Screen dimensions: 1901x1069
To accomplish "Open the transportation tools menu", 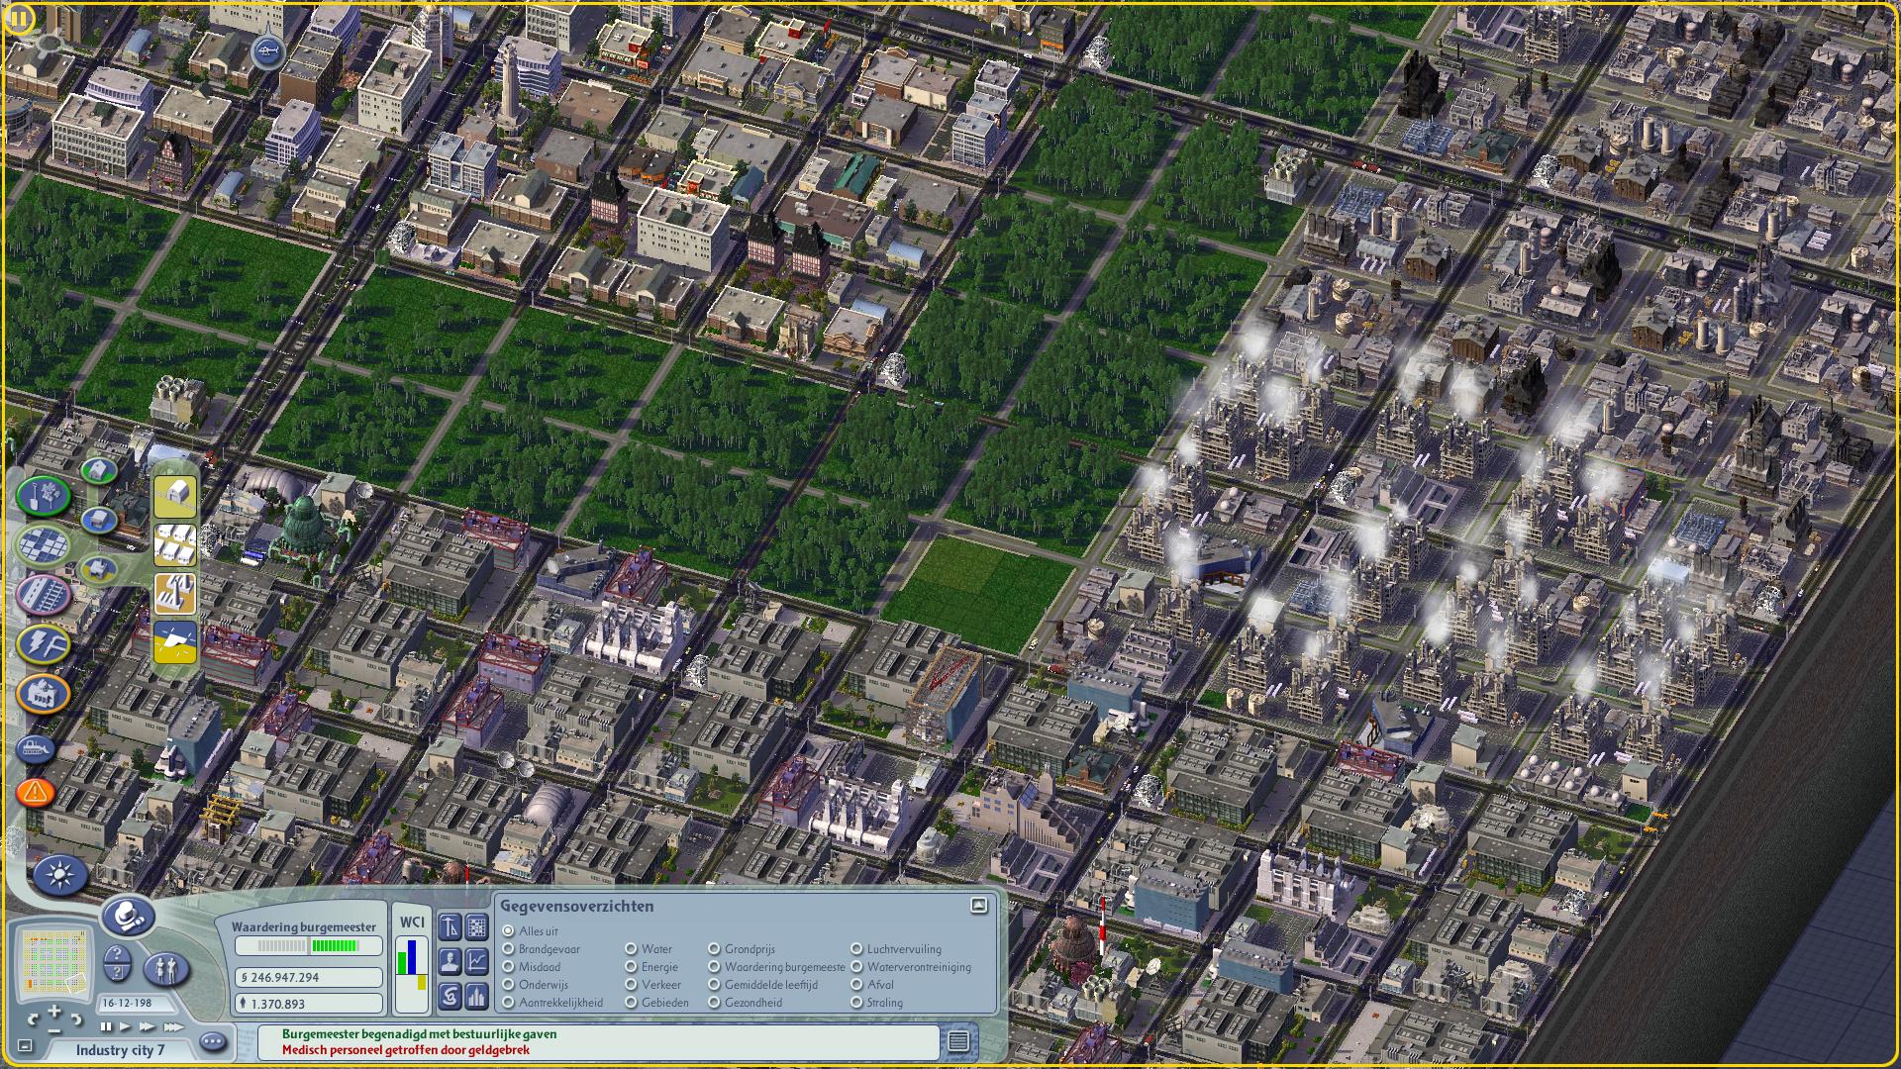I will pyautogui.click(x=44, y=595).
